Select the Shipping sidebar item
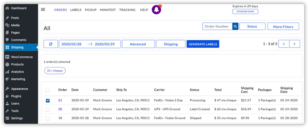This screenshot has height=128, width=308. tap(21, 47)
